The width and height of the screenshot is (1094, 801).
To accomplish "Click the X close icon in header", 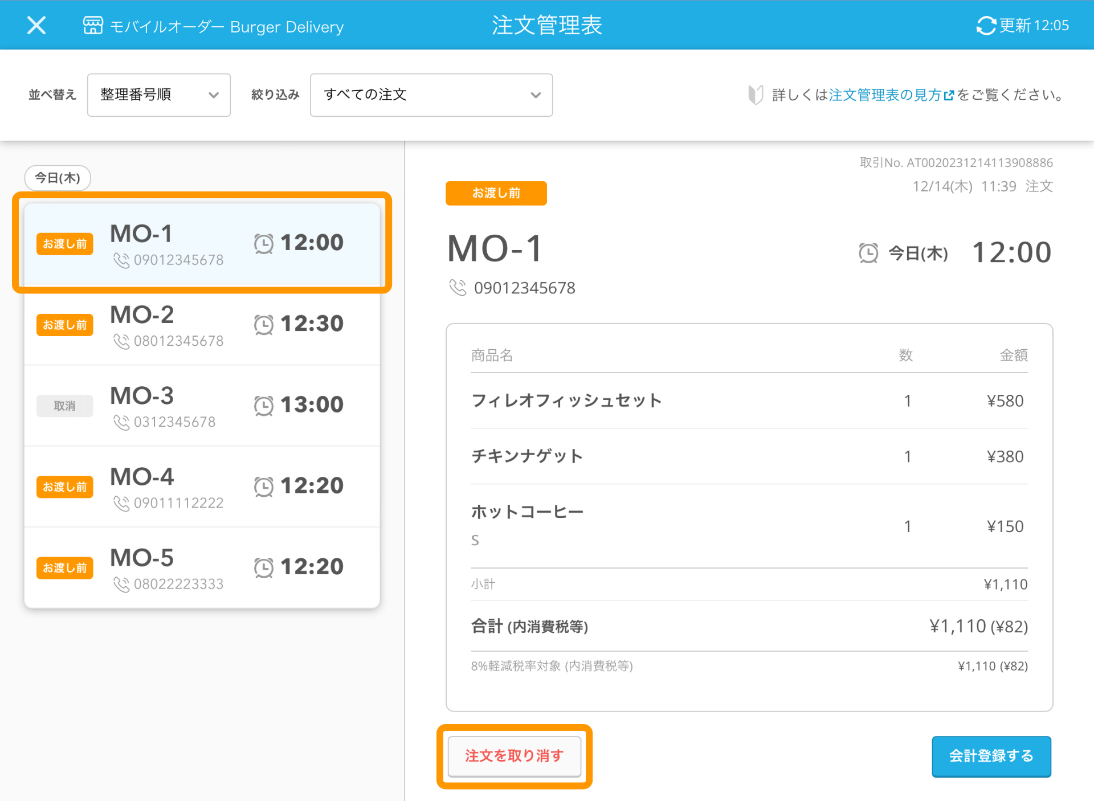I will point(36,25).
